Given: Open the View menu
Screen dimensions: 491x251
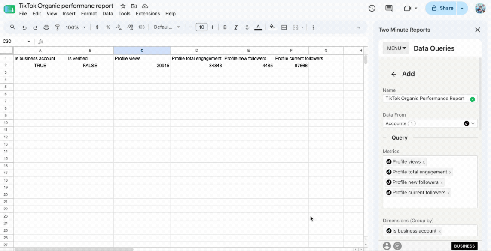Looking at the screenshot, I should point(52,14).
